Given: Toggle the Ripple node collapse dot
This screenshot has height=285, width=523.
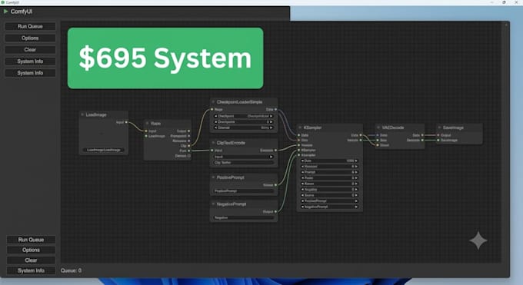Looking at the screenshot, I should point(147,124).
